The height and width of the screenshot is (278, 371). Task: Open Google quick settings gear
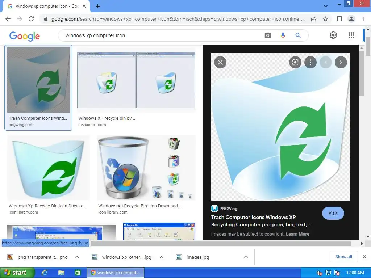[333, 35]
